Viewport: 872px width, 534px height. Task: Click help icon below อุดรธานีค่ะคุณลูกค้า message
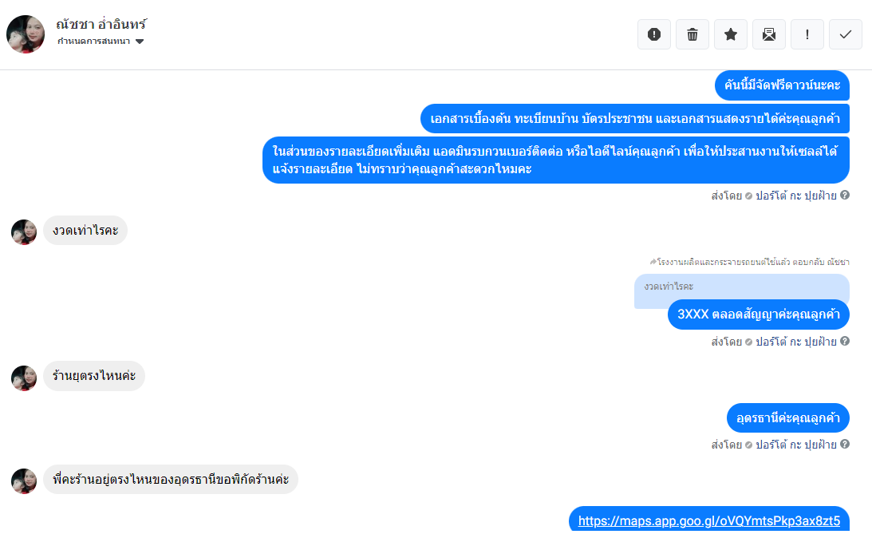[x=845, y=444]
